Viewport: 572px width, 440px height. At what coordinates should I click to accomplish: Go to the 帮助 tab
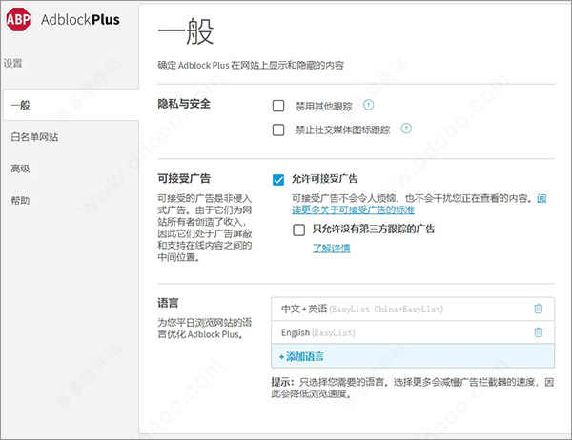21,201
